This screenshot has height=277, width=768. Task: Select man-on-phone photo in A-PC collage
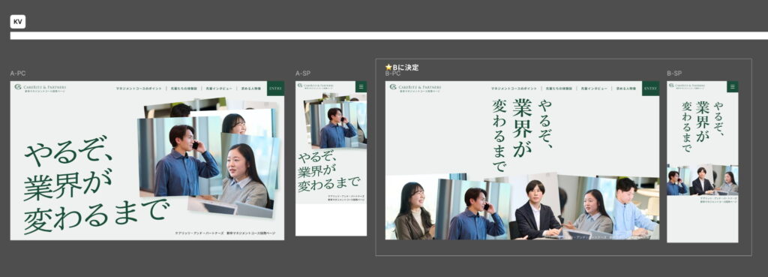[178, 157]
